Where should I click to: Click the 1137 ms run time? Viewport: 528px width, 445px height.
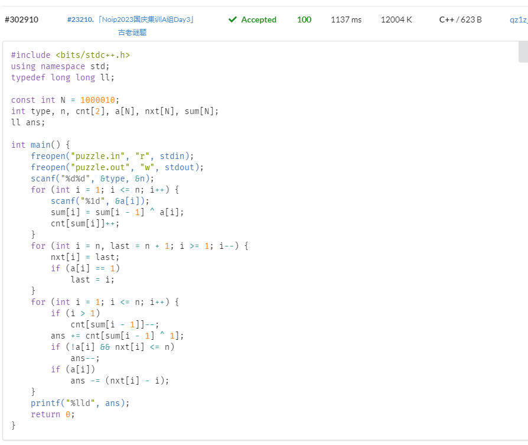(x=346, y=20)
